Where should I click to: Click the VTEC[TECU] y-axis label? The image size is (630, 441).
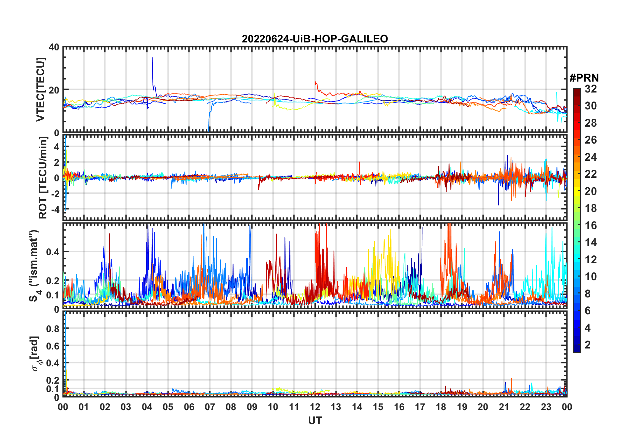40,90
